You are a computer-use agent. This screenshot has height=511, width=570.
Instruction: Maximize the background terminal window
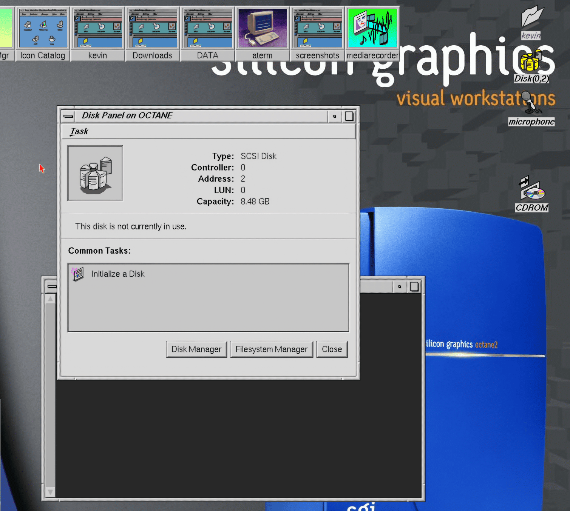coord(414,287)
